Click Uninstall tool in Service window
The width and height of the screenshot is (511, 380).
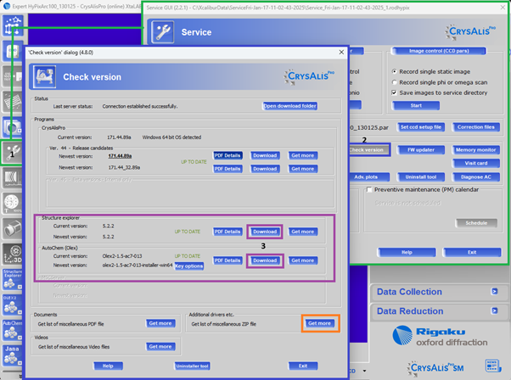tap(421, 176)
